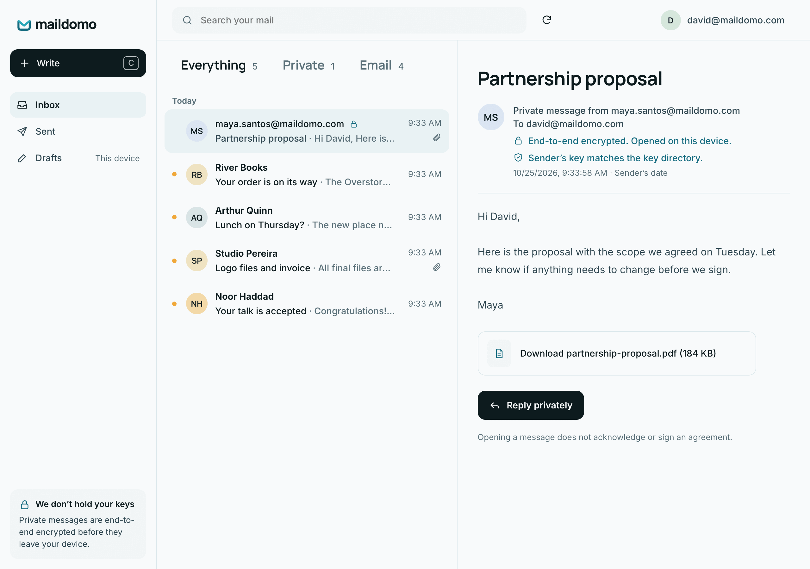Click the MS avatar in message header

[491, 117]
